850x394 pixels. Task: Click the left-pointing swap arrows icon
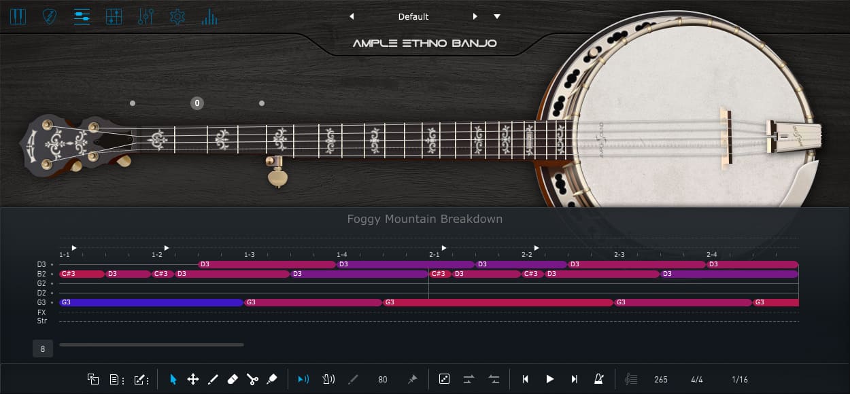(494, 379)
